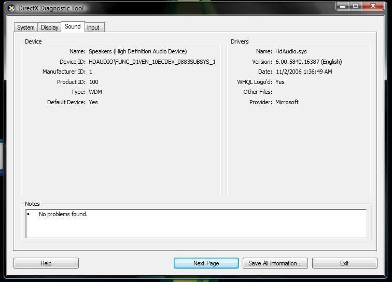This screenshot has height=282, width=392.
Task: Click the Device ID value starting HDAUDIO\FUNC_01
Action: 152,62
